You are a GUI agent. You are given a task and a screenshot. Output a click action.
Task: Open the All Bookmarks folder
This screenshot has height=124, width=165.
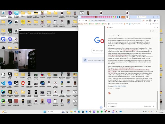154,24
